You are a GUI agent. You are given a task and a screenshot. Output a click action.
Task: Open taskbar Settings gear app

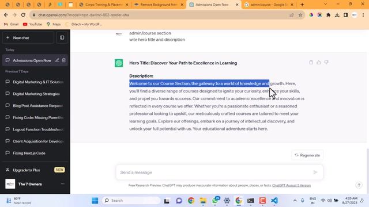(227, 201)
